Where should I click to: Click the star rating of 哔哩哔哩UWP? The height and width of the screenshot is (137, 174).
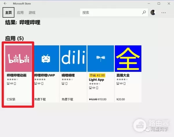[40, 79]
